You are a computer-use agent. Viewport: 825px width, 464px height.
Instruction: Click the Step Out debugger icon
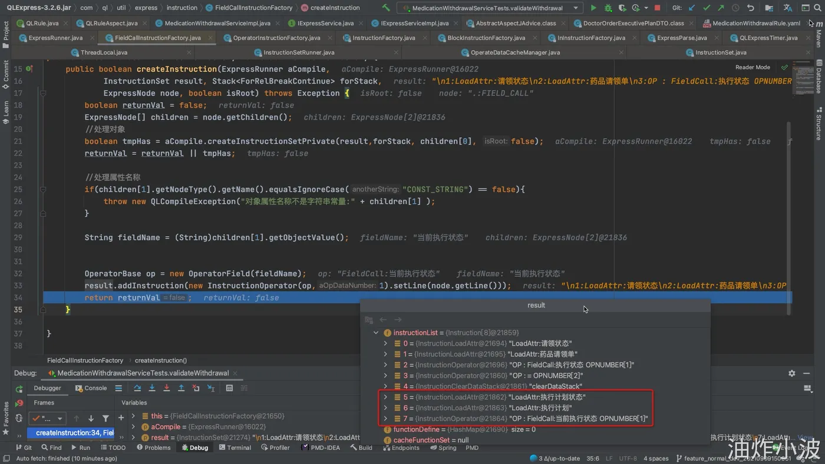[x=181, y=388]
